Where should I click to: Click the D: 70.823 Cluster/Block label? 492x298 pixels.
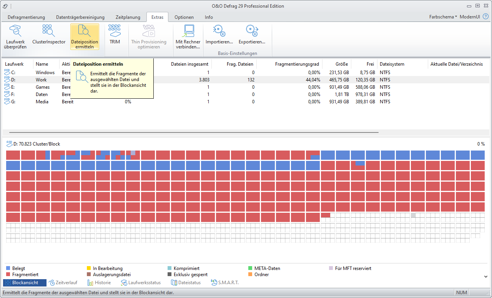pos(37,144)
